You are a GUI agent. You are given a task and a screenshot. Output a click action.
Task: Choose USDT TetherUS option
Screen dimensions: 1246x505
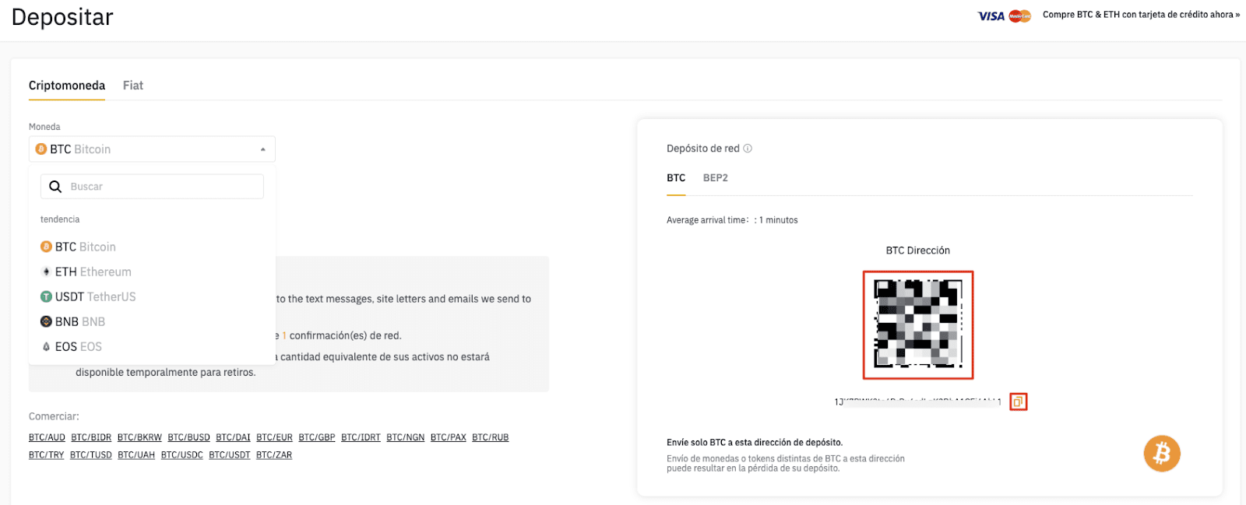[152, 296]
